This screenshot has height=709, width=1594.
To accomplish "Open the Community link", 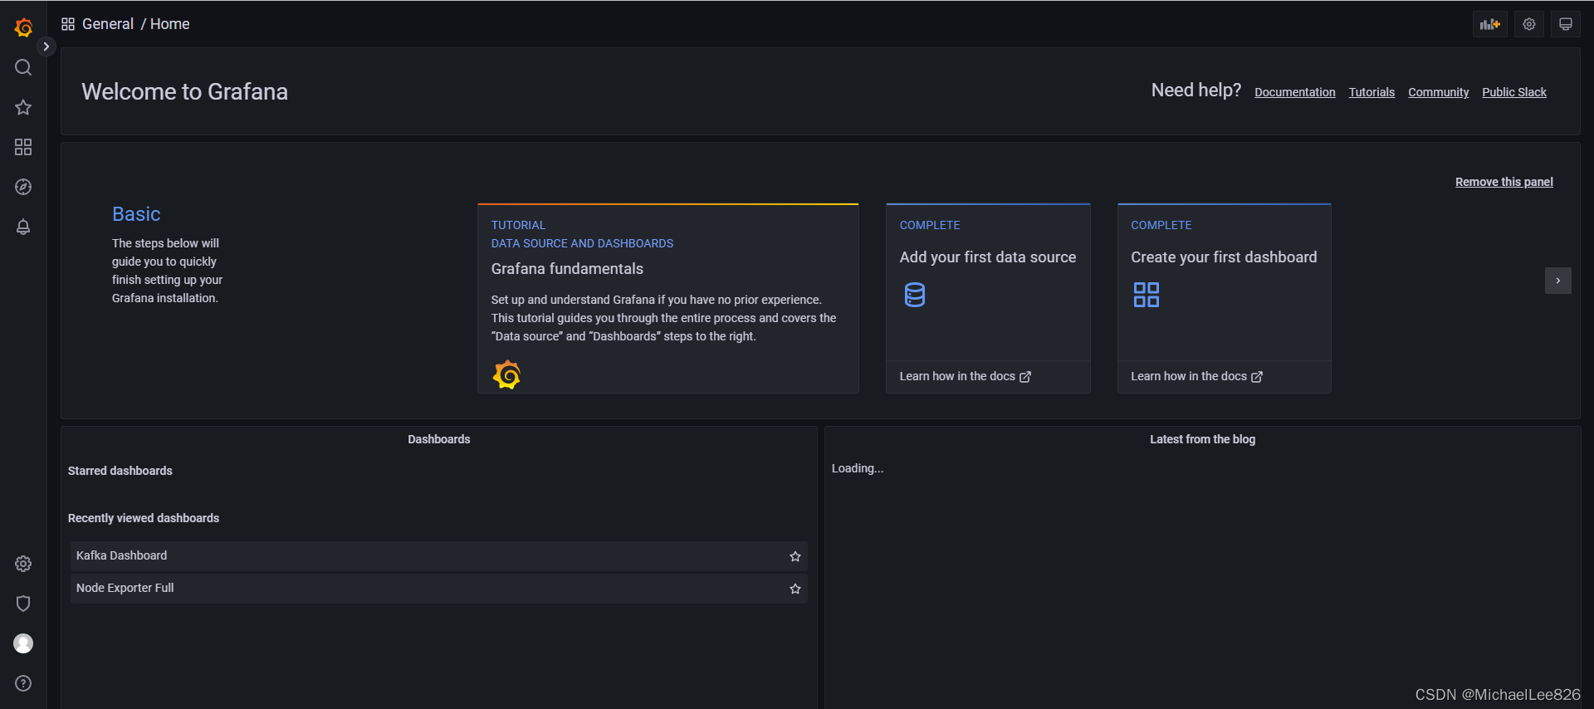I will click(x=1439, y=92).
